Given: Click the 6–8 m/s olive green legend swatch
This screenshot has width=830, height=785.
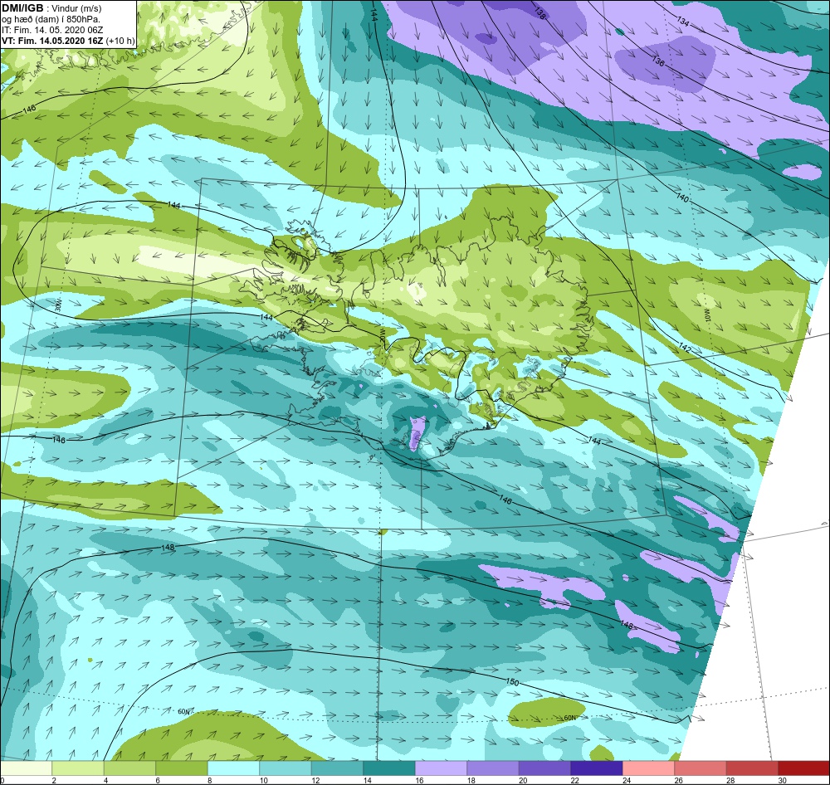Looking at the screenshot, I should (x=182, y=768).
